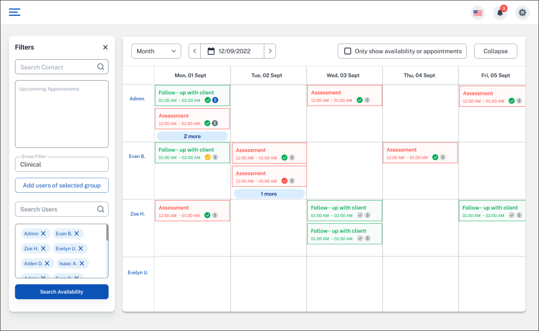The height and width of the screenshot is (331, 539).
Task: Click the Search Users input field
Action: point(57,209)
